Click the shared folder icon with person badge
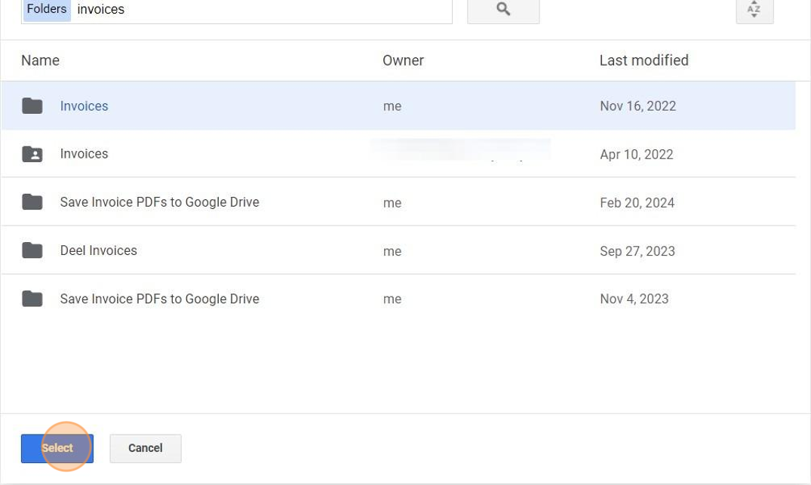811x485 pixels. click(32, 154)
